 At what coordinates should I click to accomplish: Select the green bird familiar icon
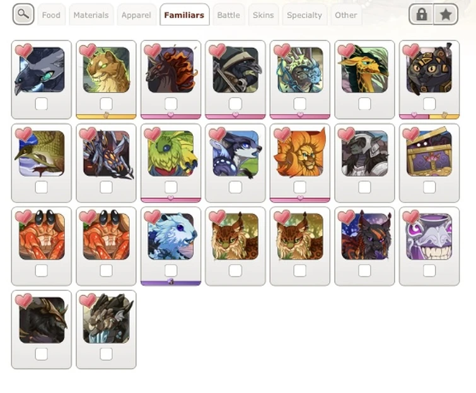pos(171,153)
